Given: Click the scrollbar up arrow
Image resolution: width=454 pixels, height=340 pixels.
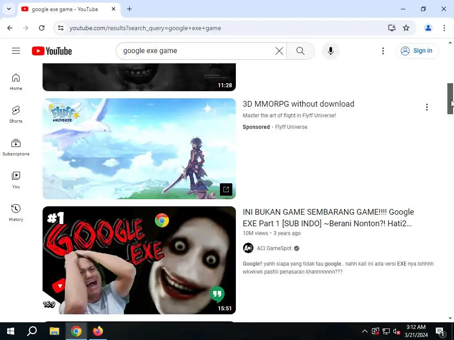Looking at the screenshot, I should click(x=450, y=42).
